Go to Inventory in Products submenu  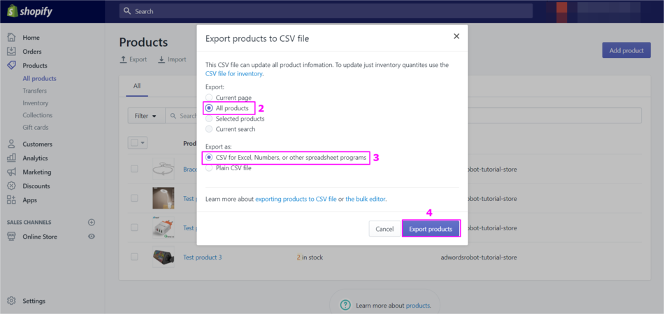[36, 103]
